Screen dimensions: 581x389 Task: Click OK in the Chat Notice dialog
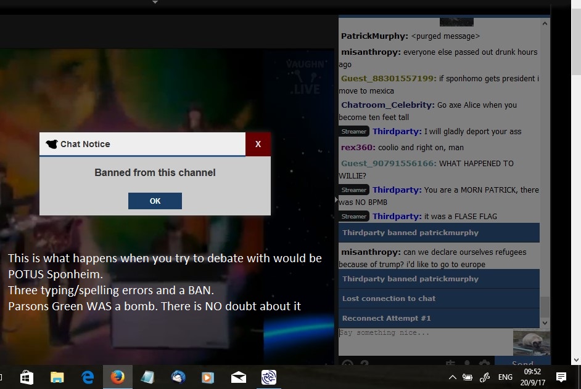(x=155, y=201)
